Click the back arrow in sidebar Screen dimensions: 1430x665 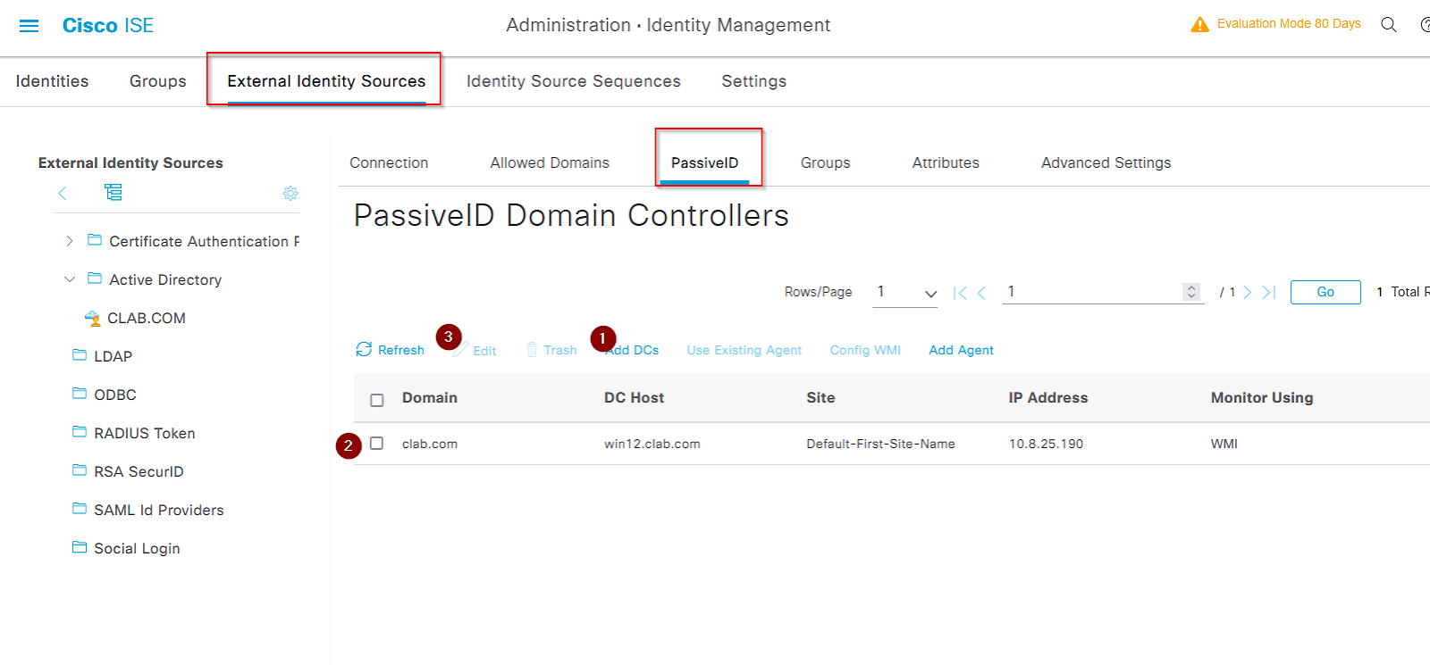coord(62,193)
